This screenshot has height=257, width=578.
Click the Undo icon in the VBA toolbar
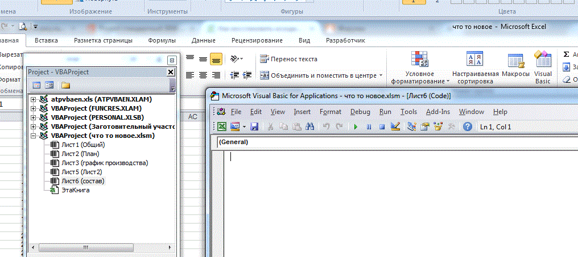[x=326, y=127]
